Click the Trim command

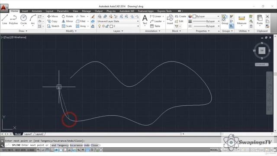[81, 16]
